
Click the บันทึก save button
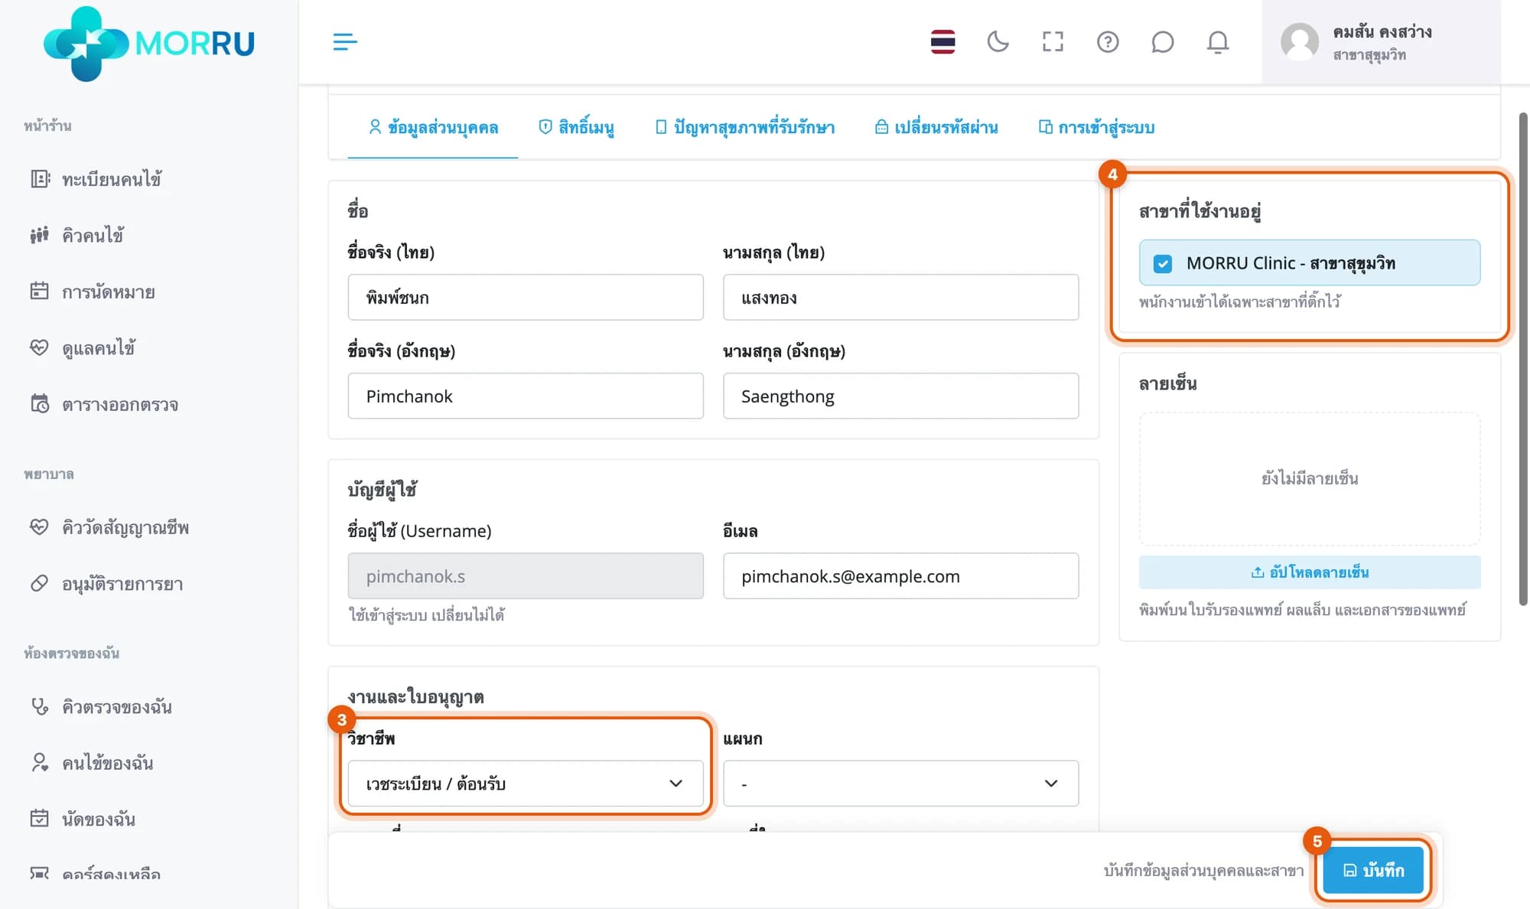click(x=1373, y=870)
